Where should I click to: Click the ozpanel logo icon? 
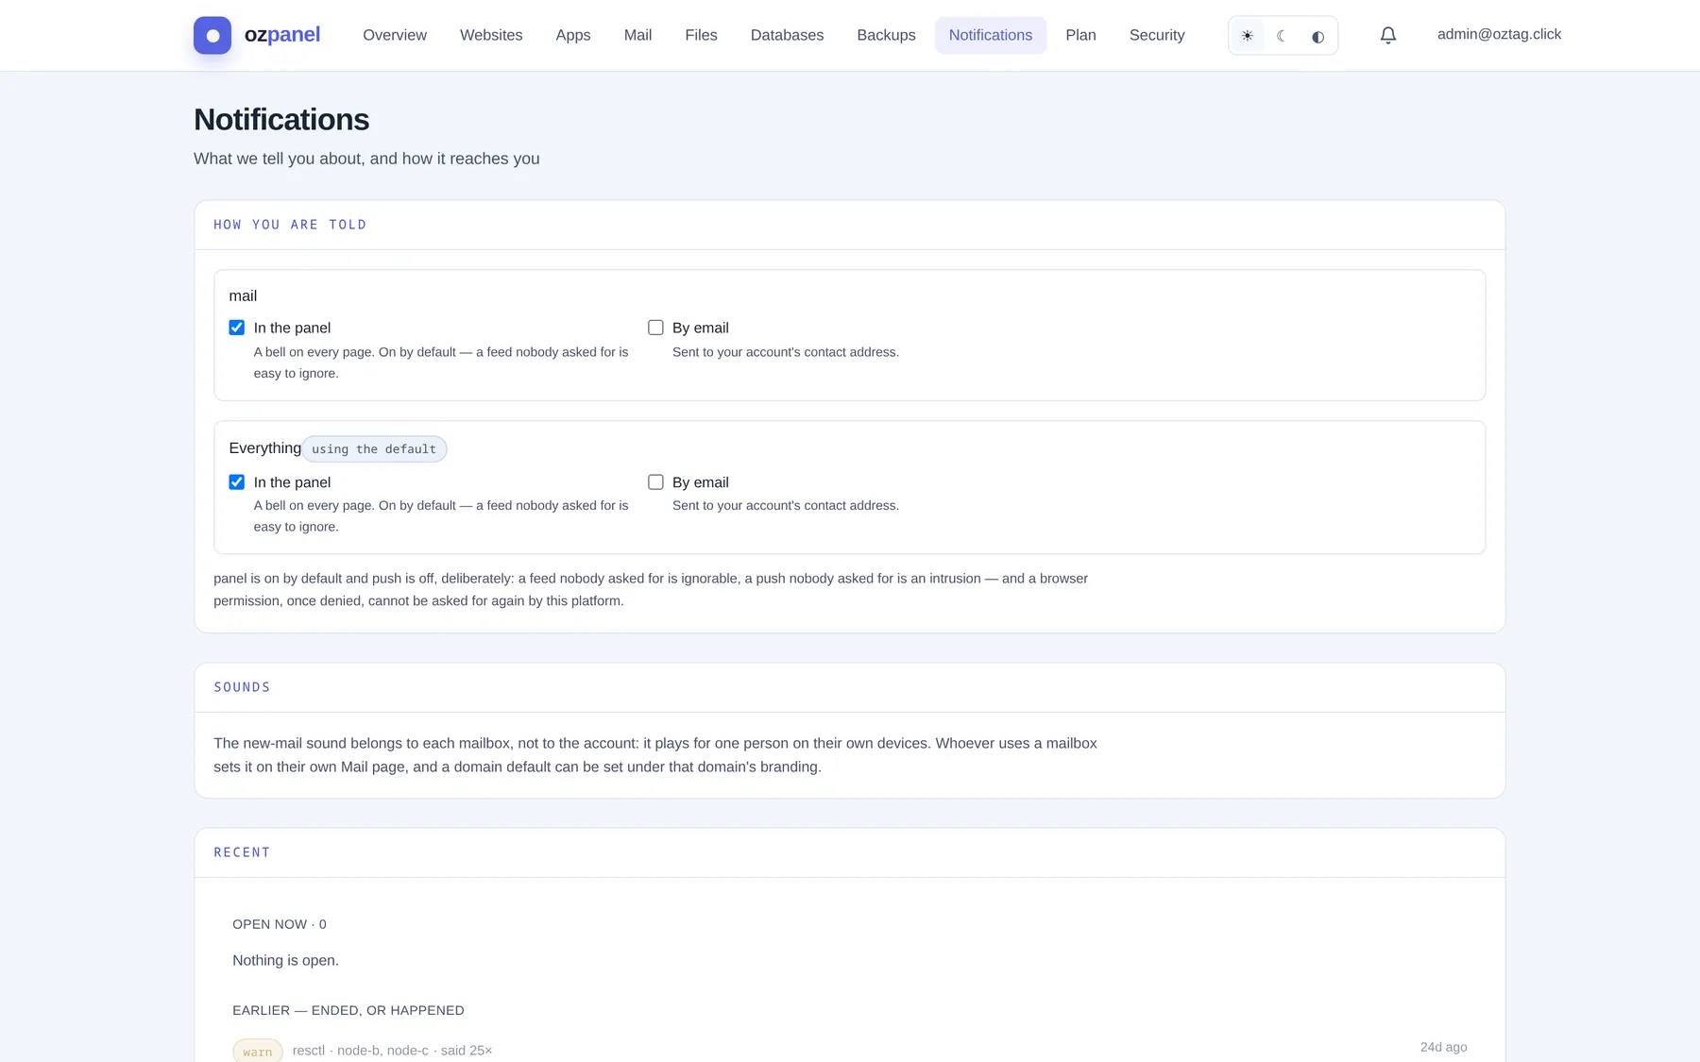point(212,35)
